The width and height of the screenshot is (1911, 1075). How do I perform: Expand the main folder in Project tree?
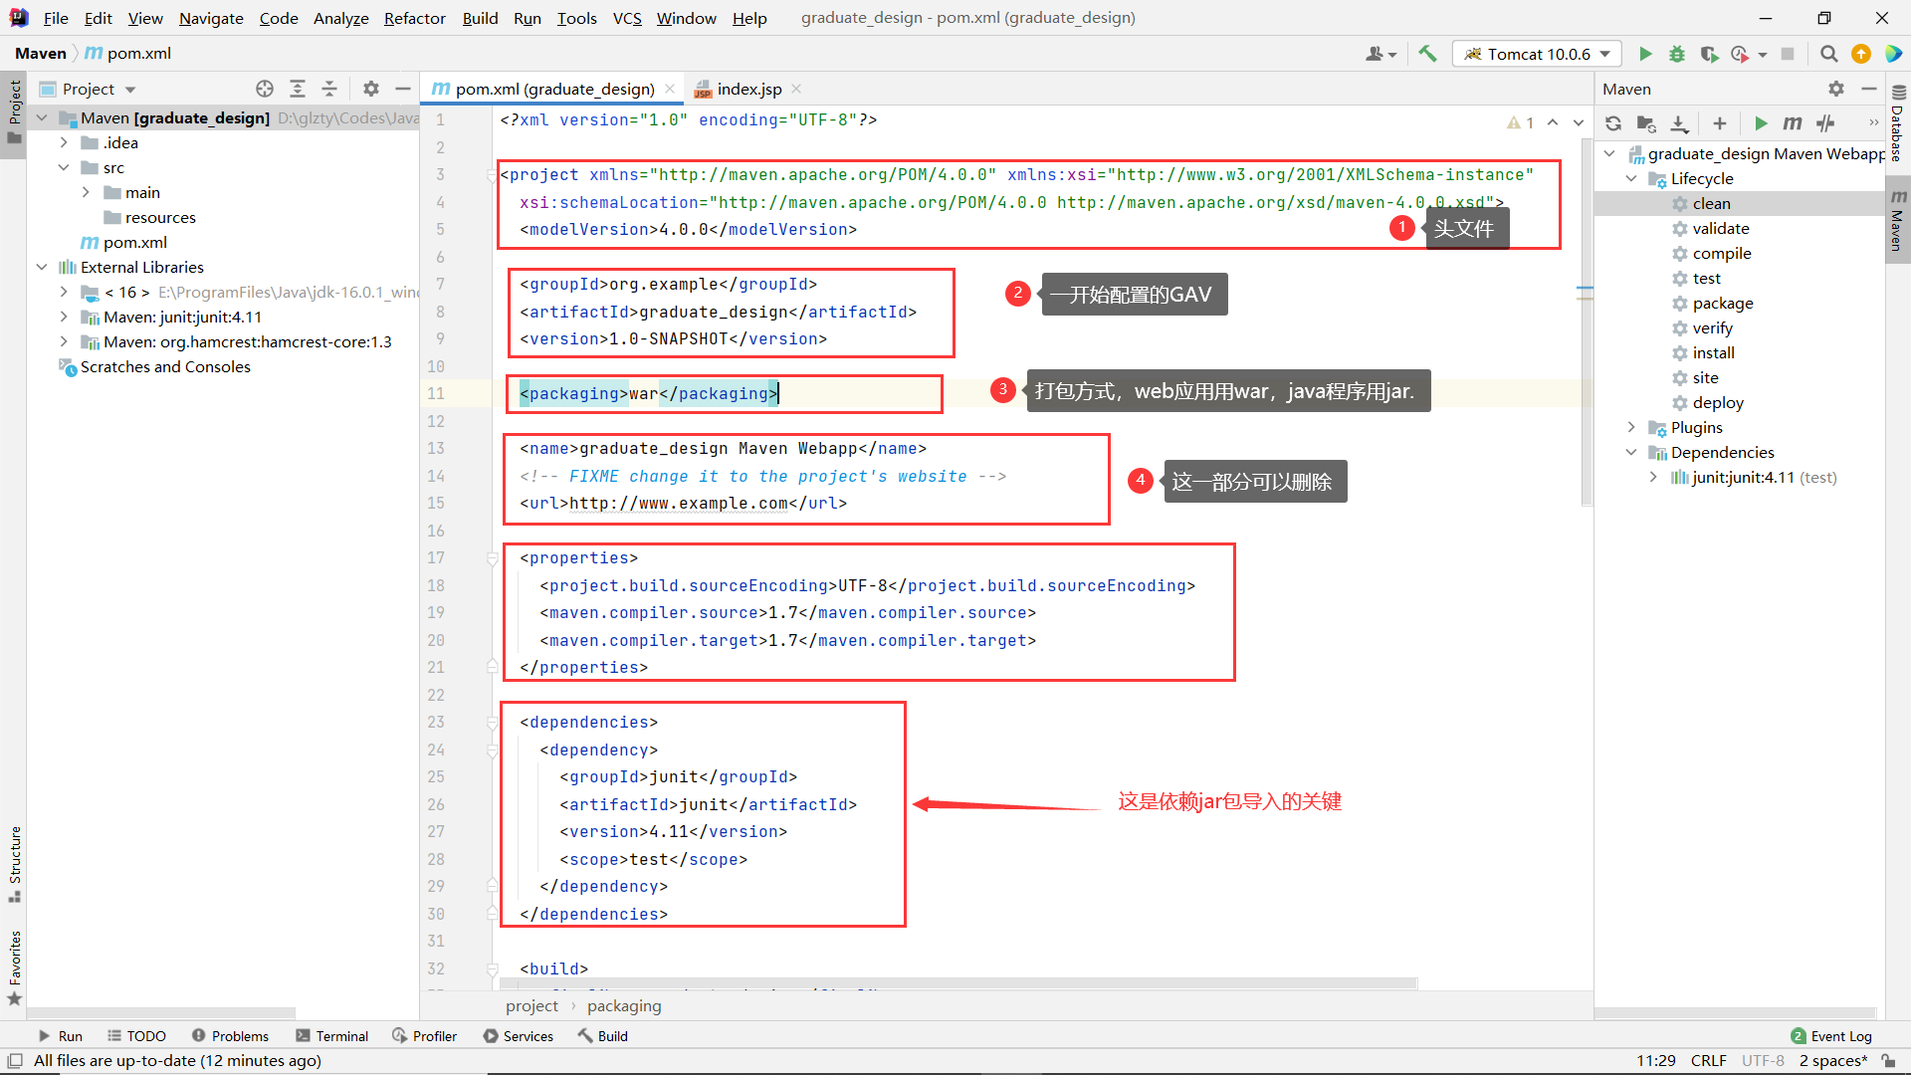click(x=86, y=192)
